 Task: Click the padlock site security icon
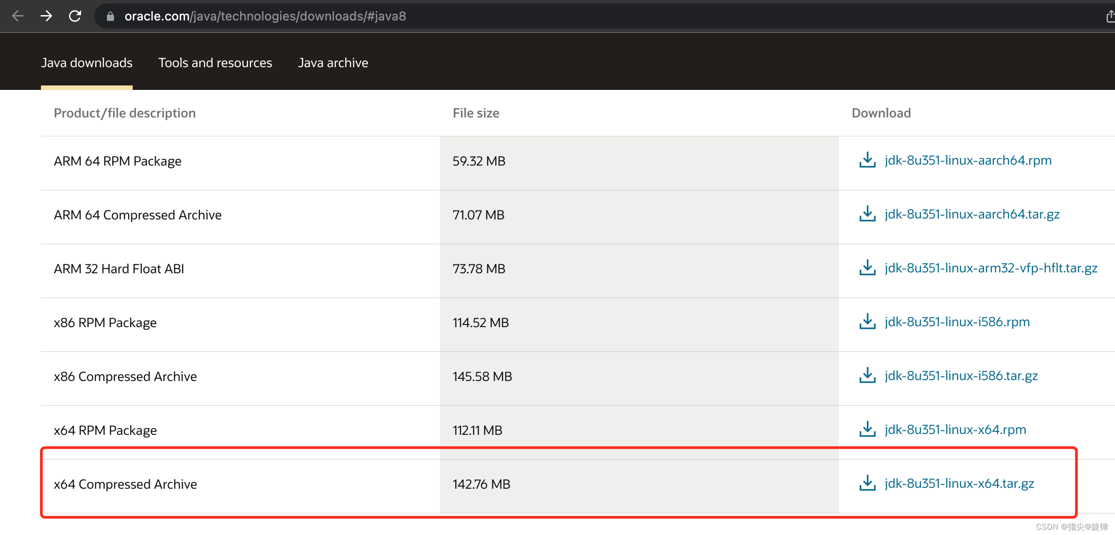[110, 16]
